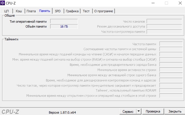Switch to the SPD tab
The width and height of the screenshot is (185, 115).
click(58, 11)
